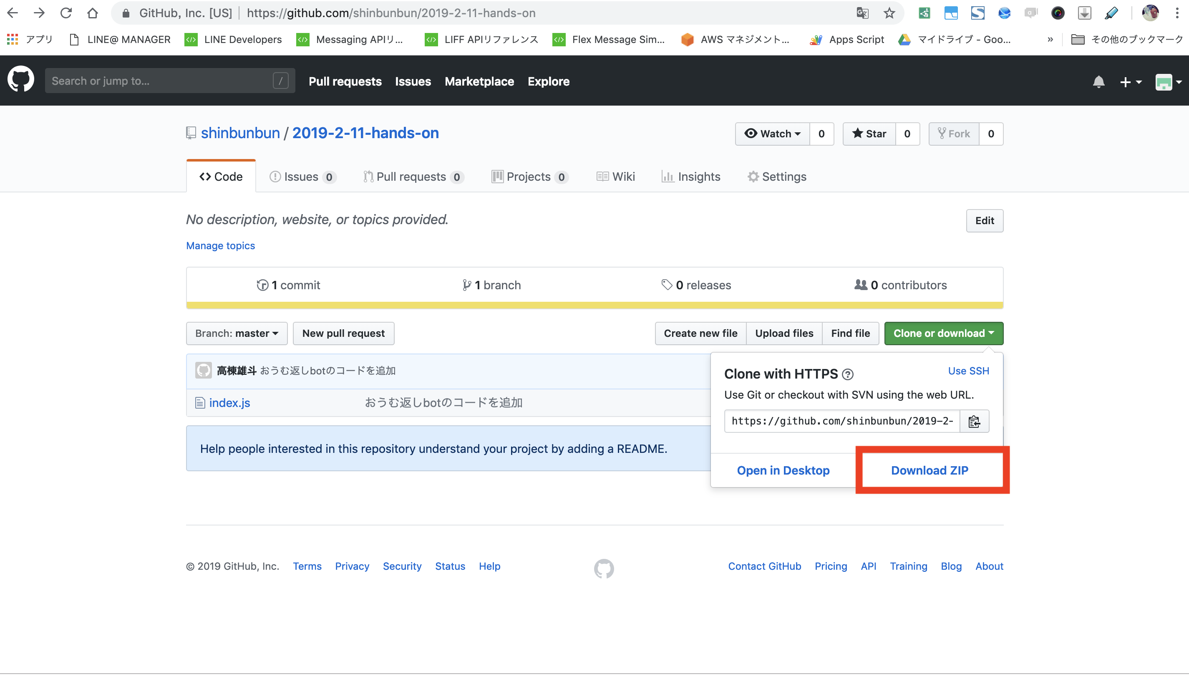
Task: Open the GitHub notifications bell
Action: click(x=1098, y=82)
